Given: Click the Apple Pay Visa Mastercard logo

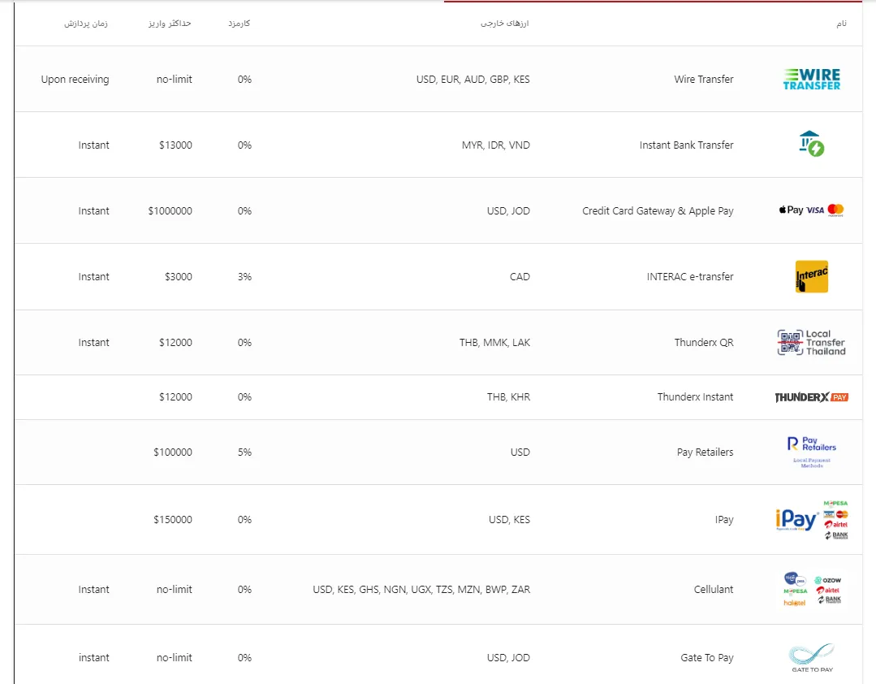Looking at the screenshot, I should coord(811,210).
